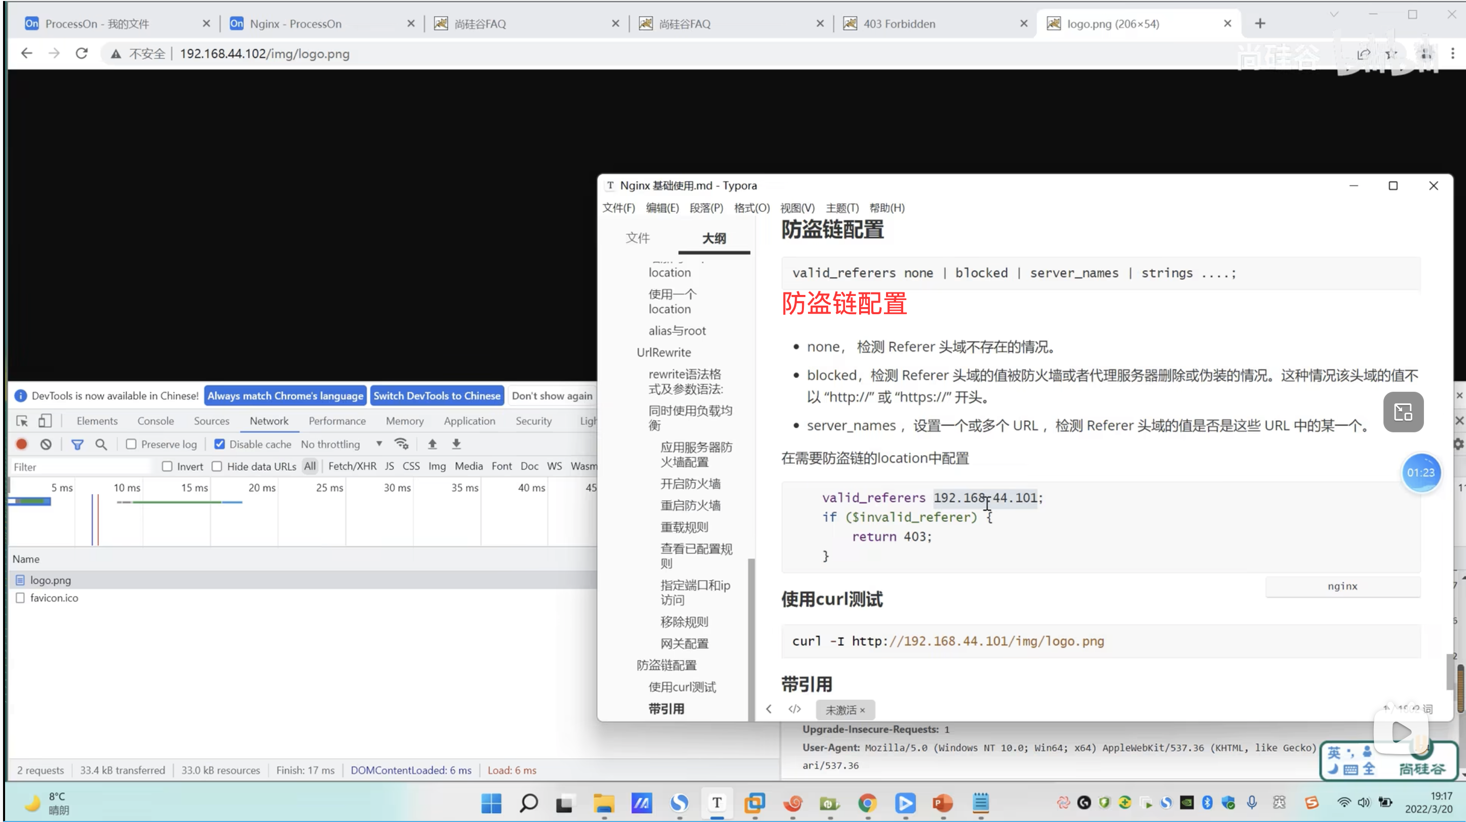1466x822 pixels.
Task: Click the Don't show again button
Action: click(552, 396)
